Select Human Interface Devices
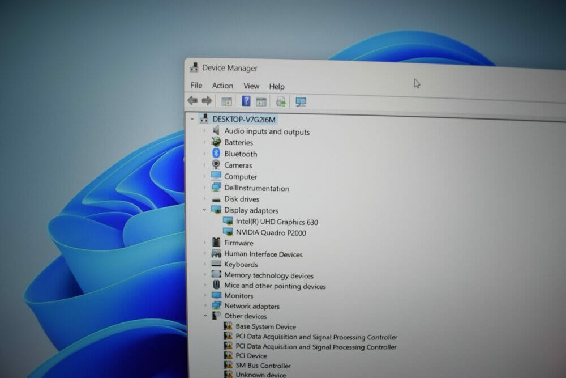Screen dimensions: 566x378 263,254
